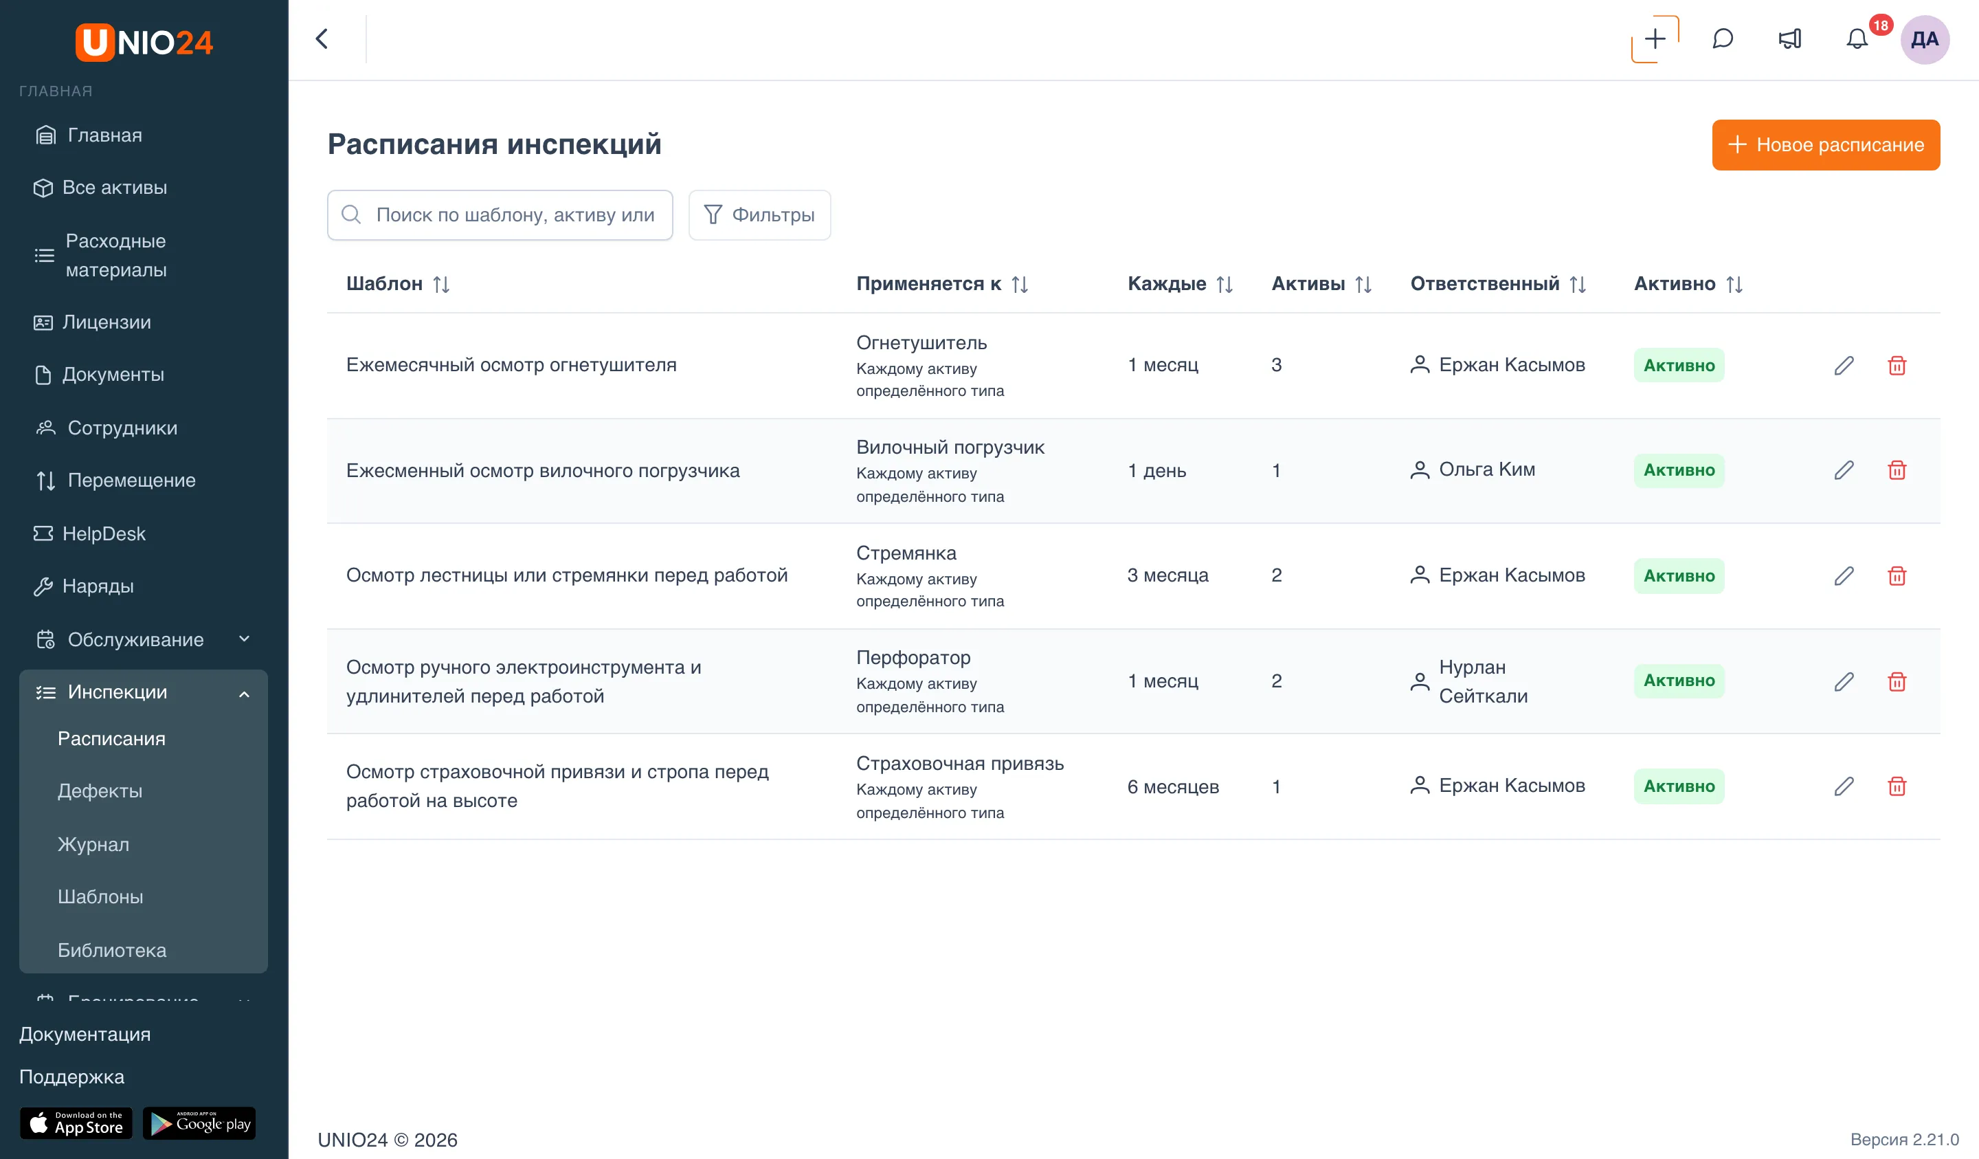Open the ДА user avatar menu
Image resolution: width=1979 pixels, height=1159 pixels.
click(x=1925, y=39)
